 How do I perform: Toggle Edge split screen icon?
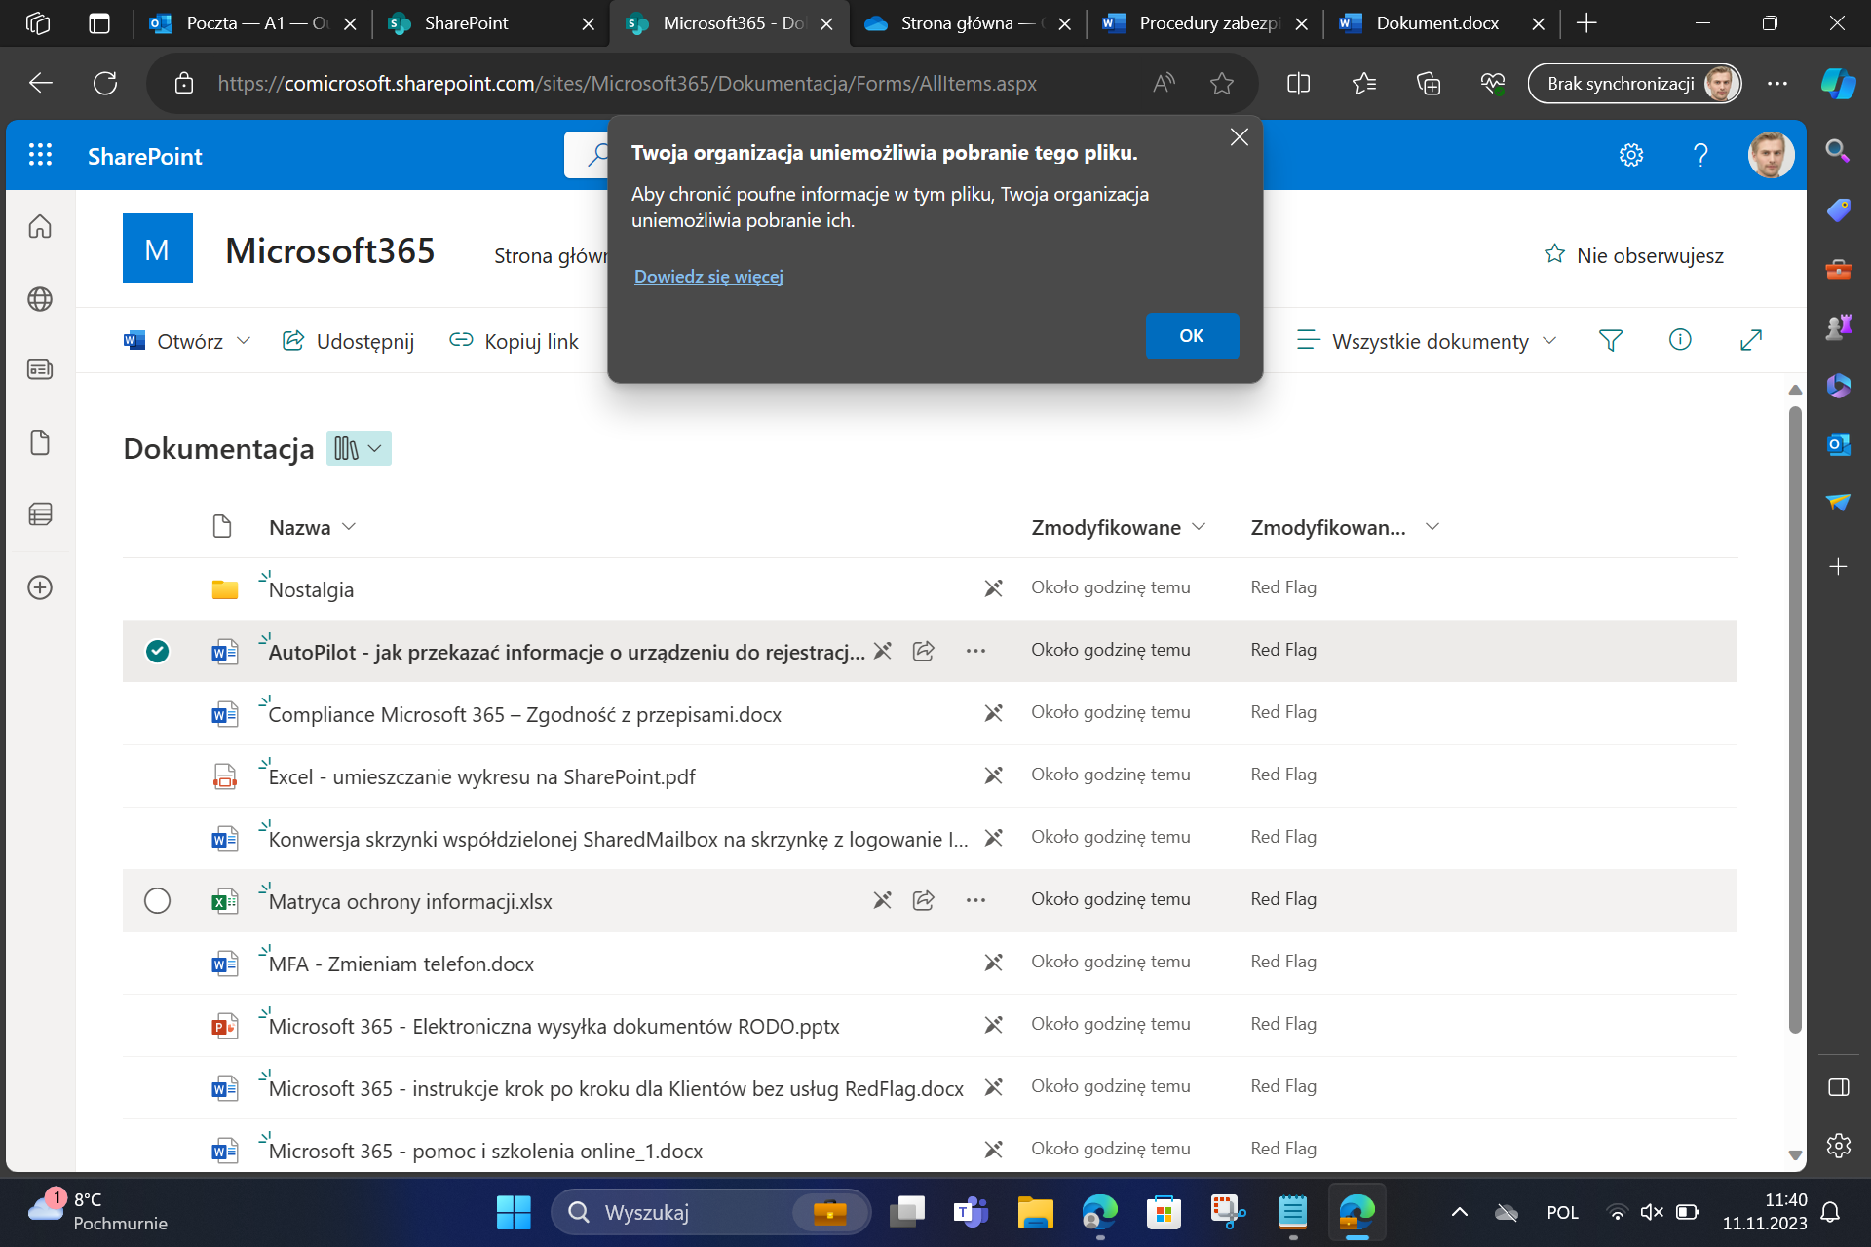click(x=1298, y=84)
